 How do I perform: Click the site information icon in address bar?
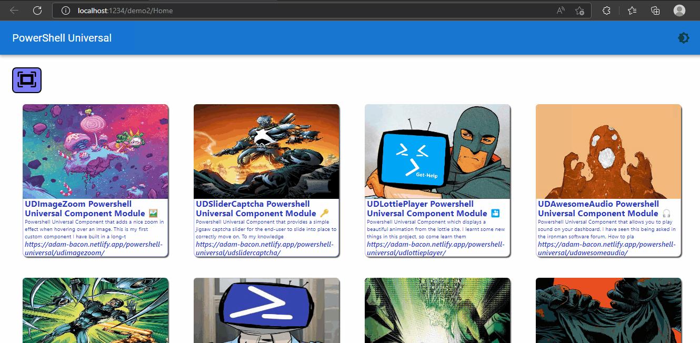(66, 11)
